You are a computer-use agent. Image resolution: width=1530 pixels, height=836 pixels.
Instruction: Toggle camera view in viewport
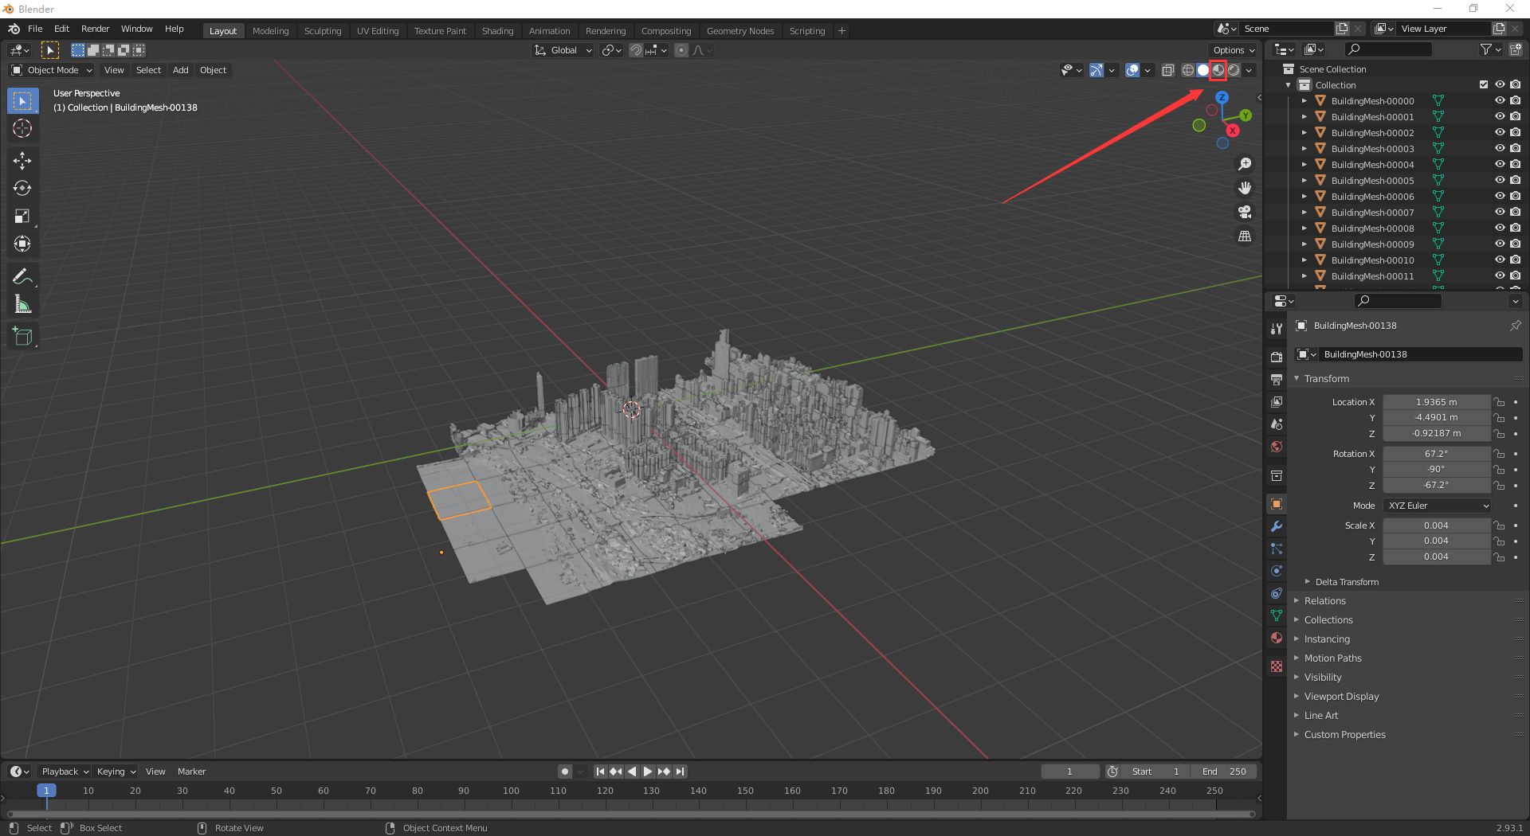pyautogui.click(x=1245, y=213)
